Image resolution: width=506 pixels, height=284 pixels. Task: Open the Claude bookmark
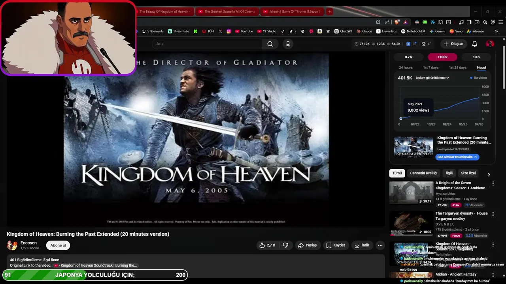pyautogui.click(x=364, y=31)
